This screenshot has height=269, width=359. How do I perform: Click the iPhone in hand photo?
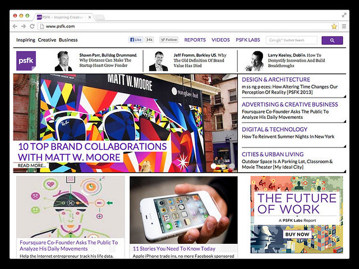pyautogui.click(x=183, y=210)
